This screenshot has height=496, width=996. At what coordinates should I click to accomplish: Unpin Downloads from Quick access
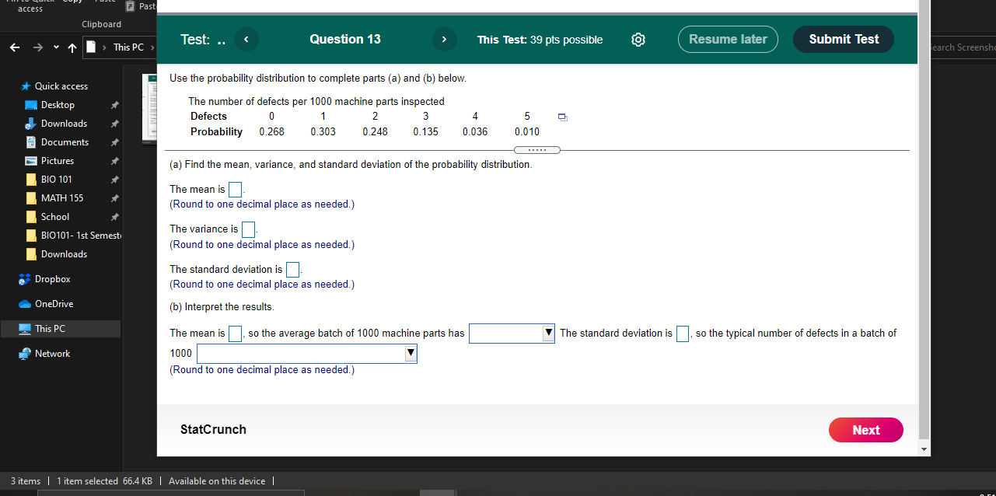[x=114, y=123]
